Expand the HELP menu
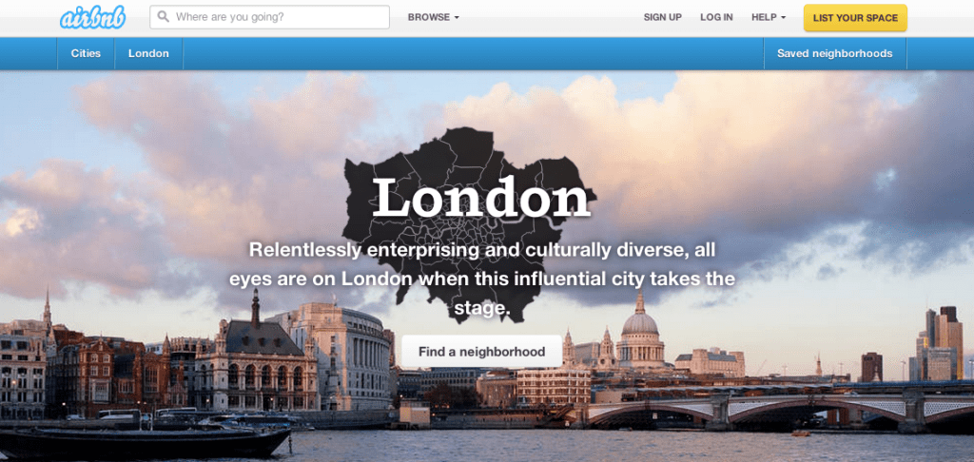This screenshot has width=974, height=462. point(769,17)
